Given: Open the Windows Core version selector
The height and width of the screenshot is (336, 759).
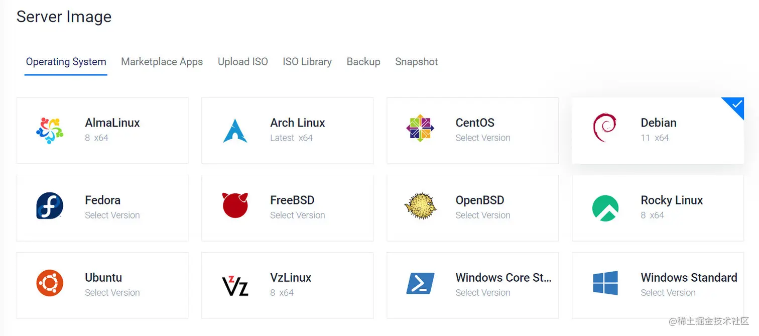Looking at the screenshot, I should click(483, 292).
